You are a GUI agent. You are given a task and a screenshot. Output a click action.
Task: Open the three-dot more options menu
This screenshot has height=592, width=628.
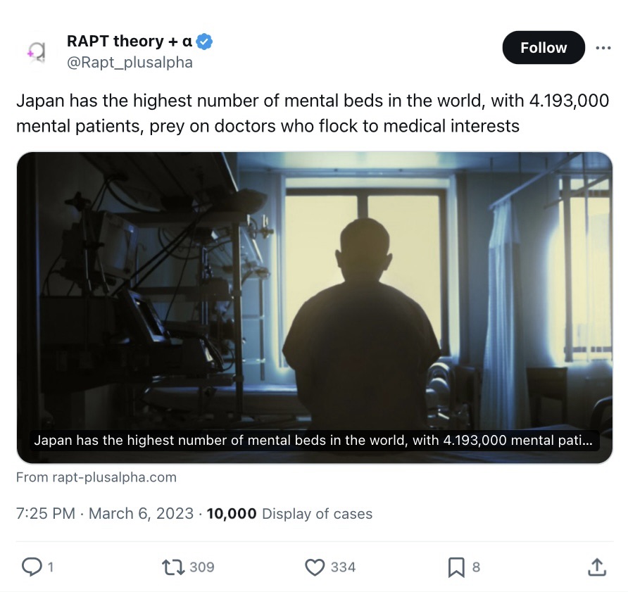603,48
